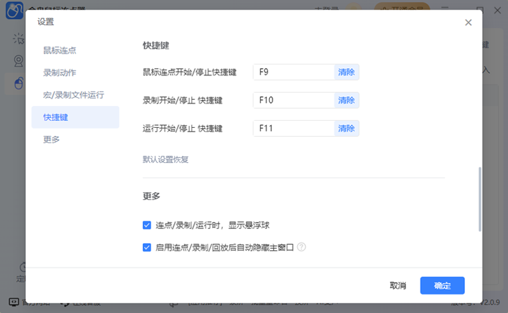Toggle 自动隐藏主窗口 checkbox

(x=147, y=247)
